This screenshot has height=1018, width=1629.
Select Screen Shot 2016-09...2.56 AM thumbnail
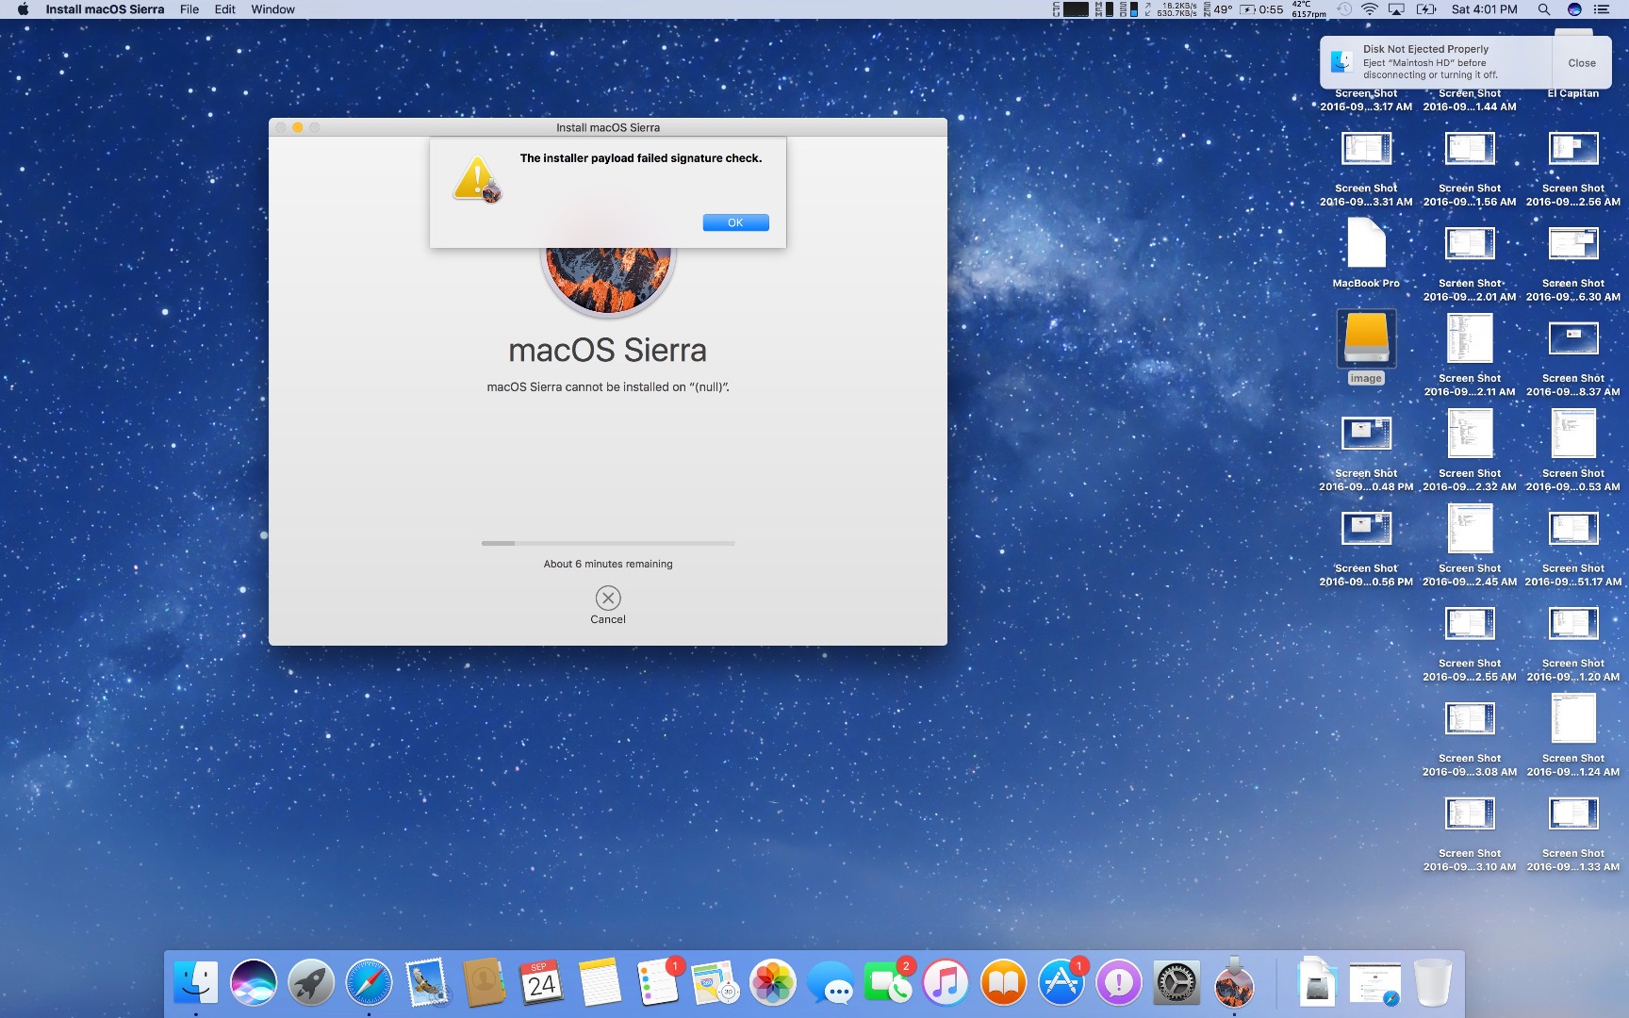1573,148
